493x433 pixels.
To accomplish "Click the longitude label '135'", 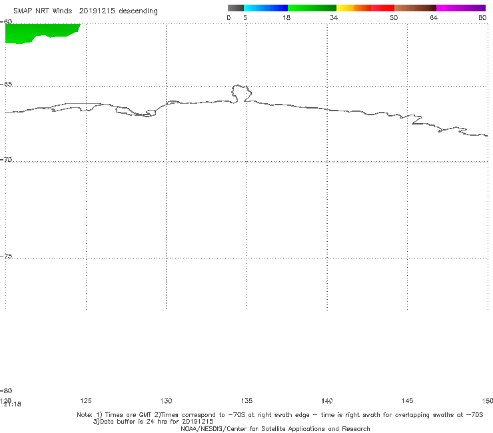I will click(x=246, y=400).
